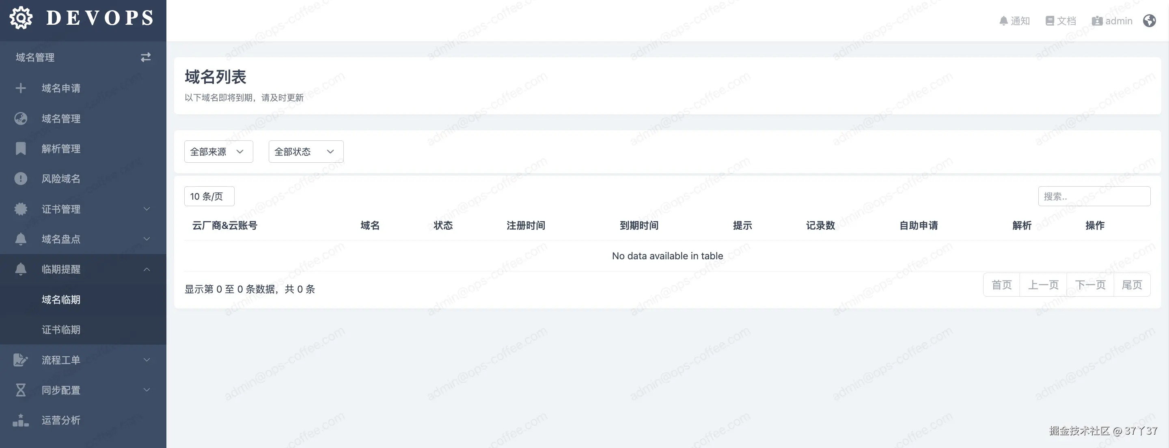Collapse the 临期提醒 submenu chevron
The width and height of the screenshot is (1169, 448).
pos(147,269)
